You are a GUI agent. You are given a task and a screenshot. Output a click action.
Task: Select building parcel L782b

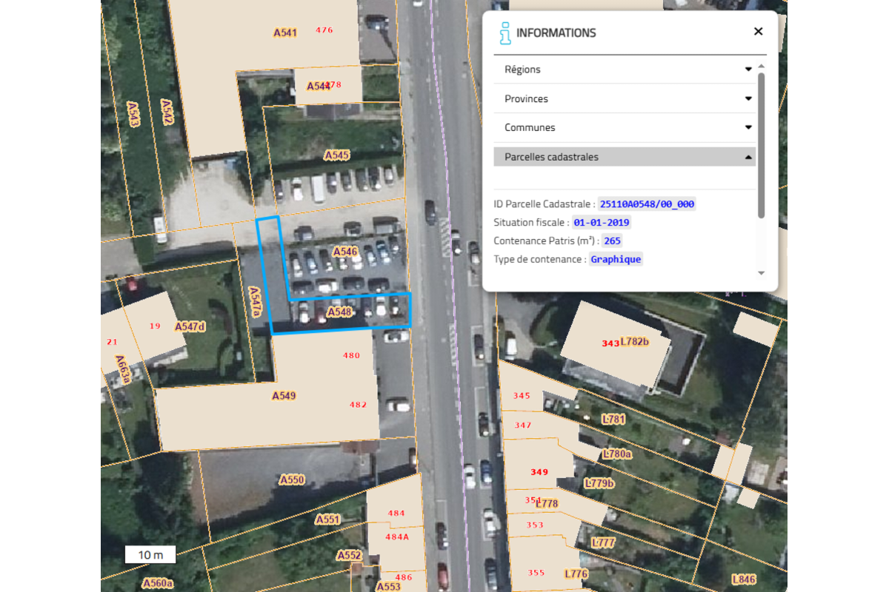click(x=633, y=341)
